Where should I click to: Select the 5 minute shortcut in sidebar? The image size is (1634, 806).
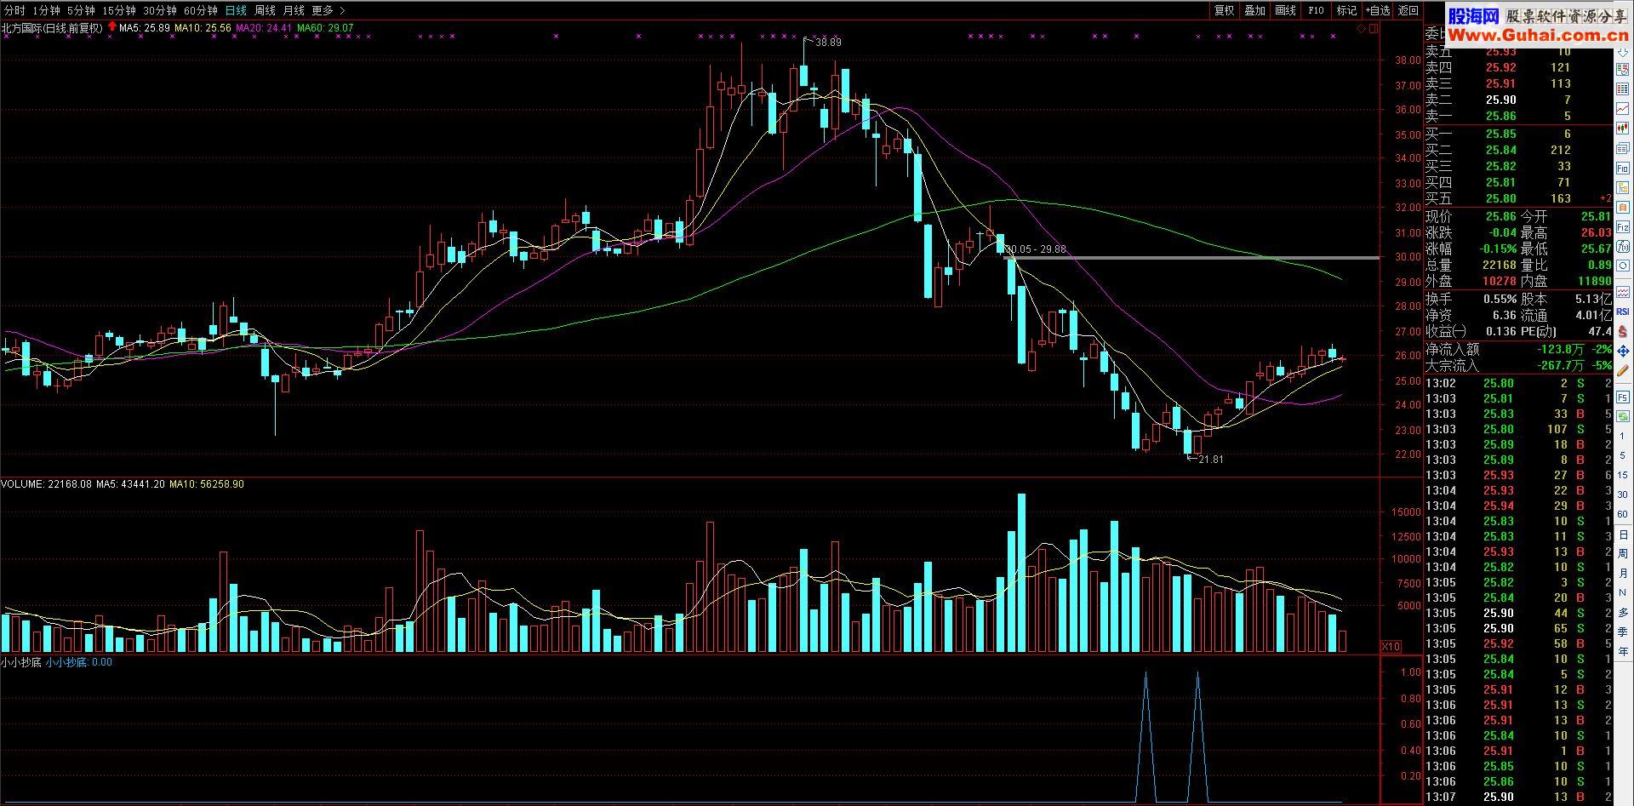1623,455
